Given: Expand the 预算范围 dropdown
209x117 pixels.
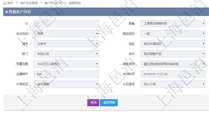Looking at the screenshot, I should [67, 64].
